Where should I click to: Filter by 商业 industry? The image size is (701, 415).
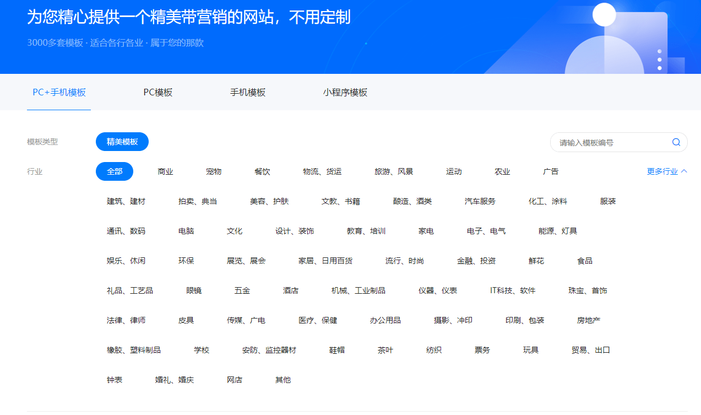(x=165, y=171)
